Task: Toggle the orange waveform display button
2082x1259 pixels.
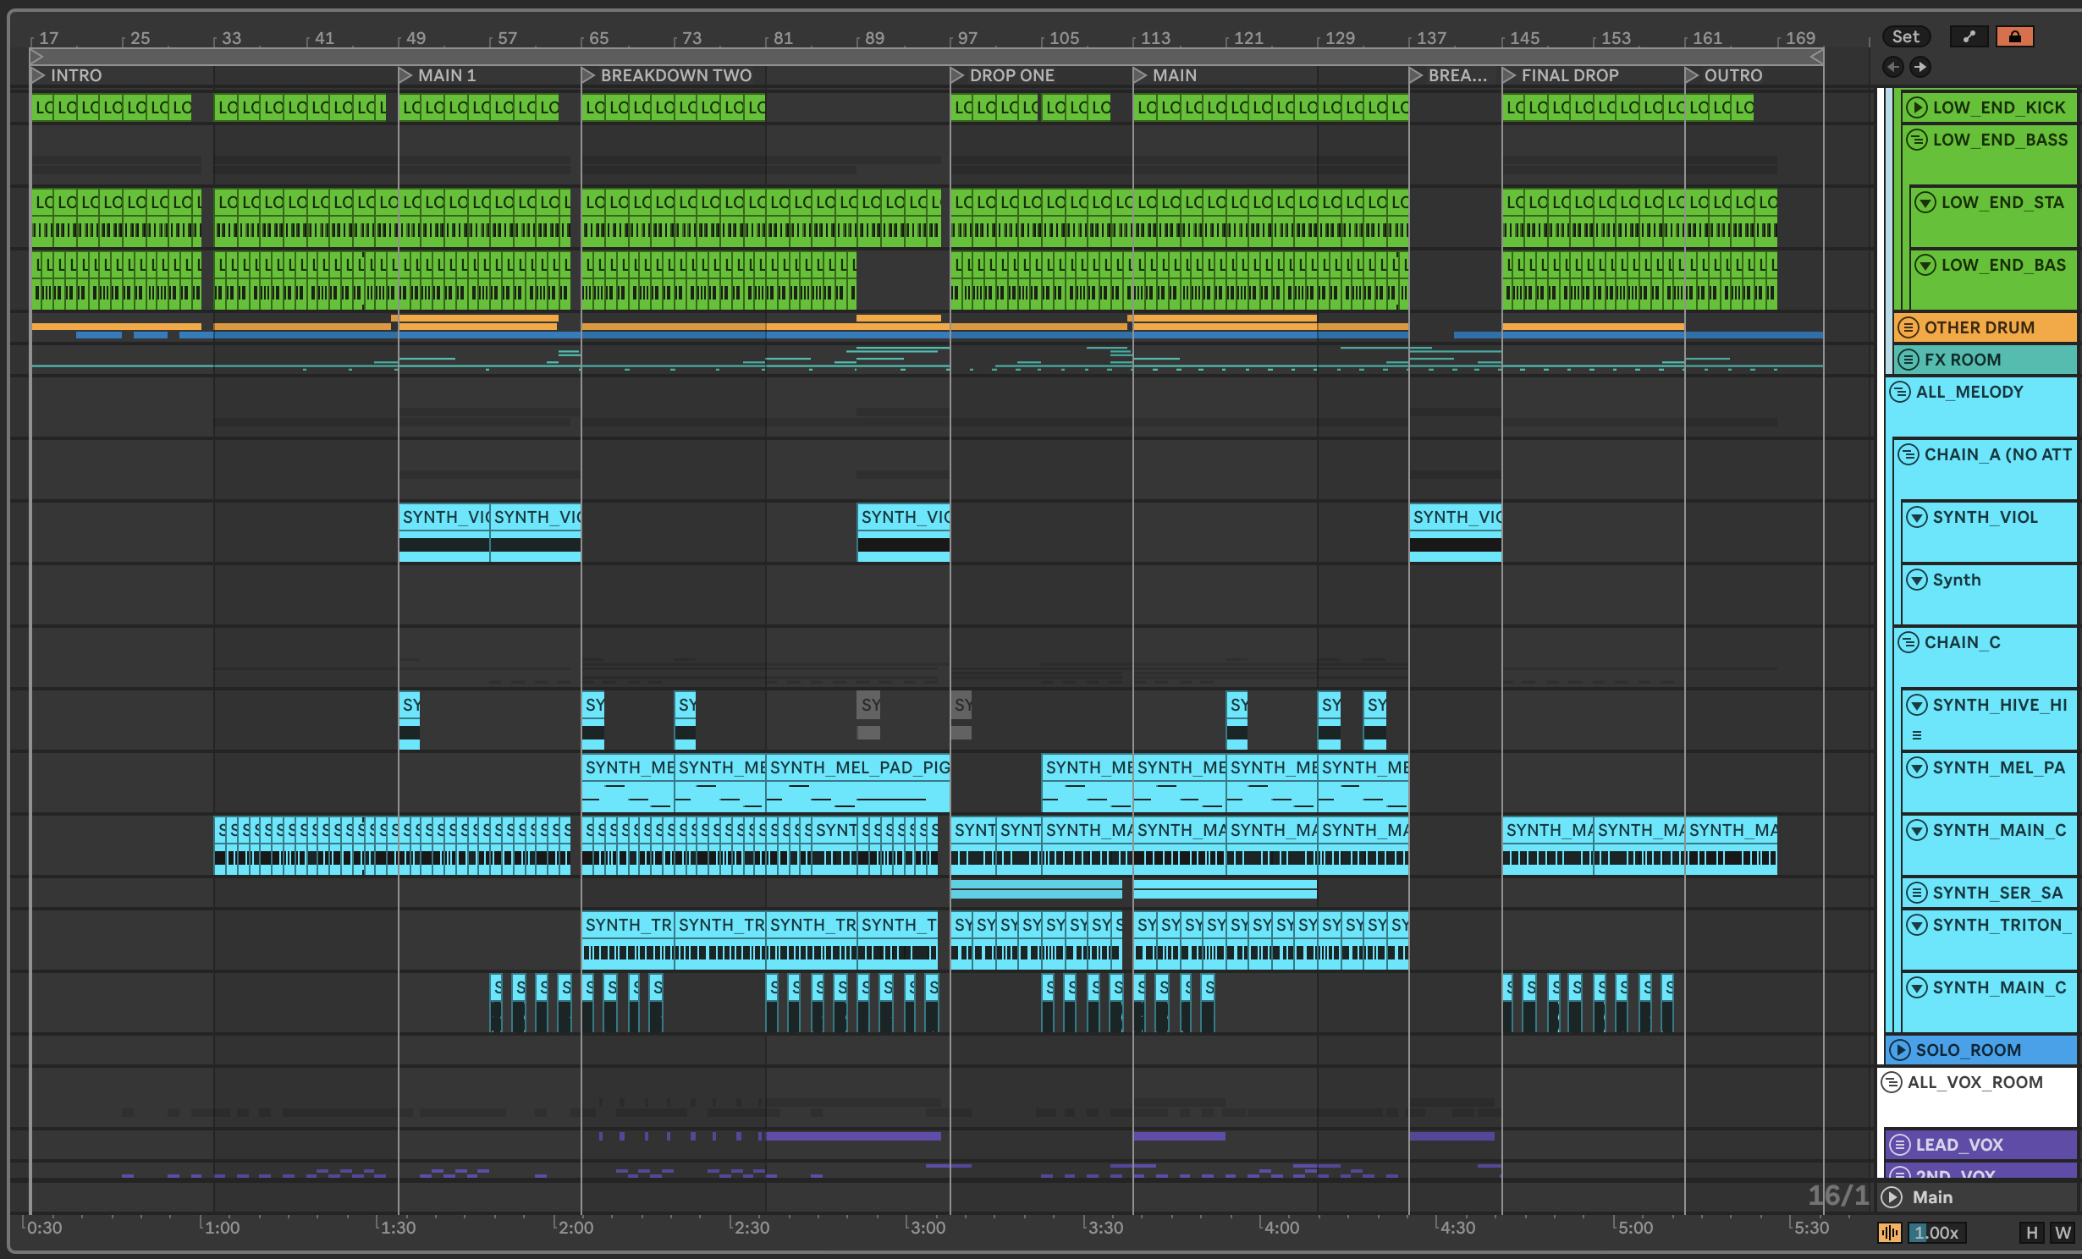Action: click(1890, 1233)
